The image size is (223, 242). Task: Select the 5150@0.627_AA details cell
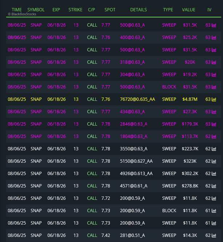(136, 161)
